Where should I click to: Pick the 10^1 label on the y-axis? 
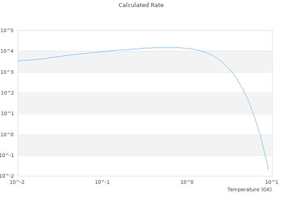point(7,114)
